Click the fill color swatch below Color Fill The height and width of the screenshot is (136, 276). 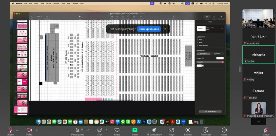click(199, 65)
